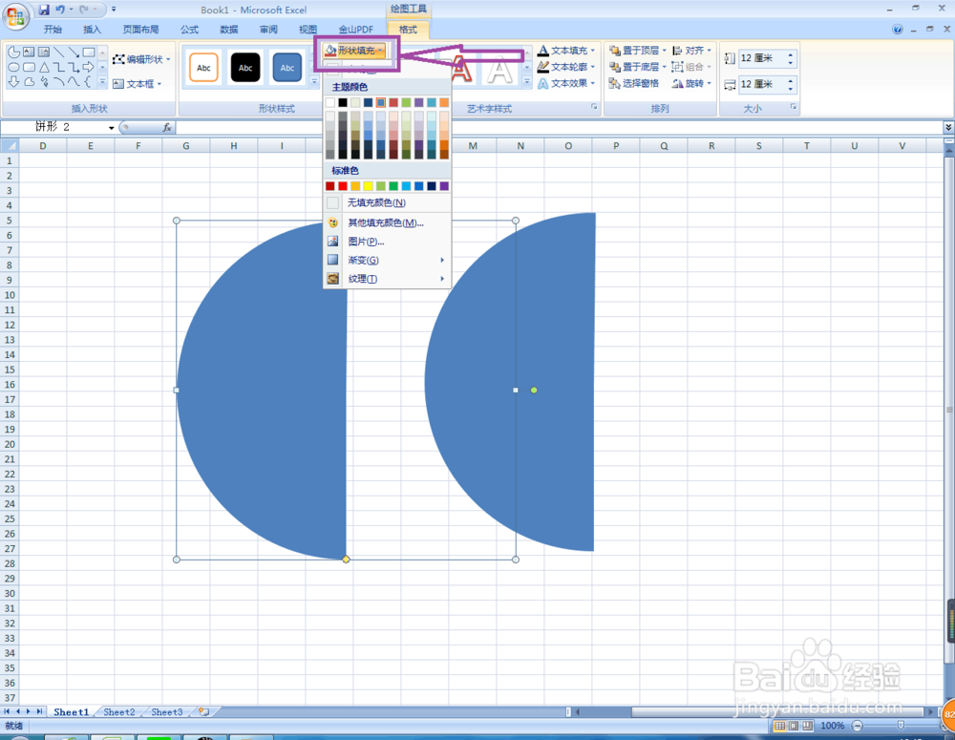Save workbook from quick access toolbar
The width and height of the screenshot is (955, 740).
pos(44,10)
